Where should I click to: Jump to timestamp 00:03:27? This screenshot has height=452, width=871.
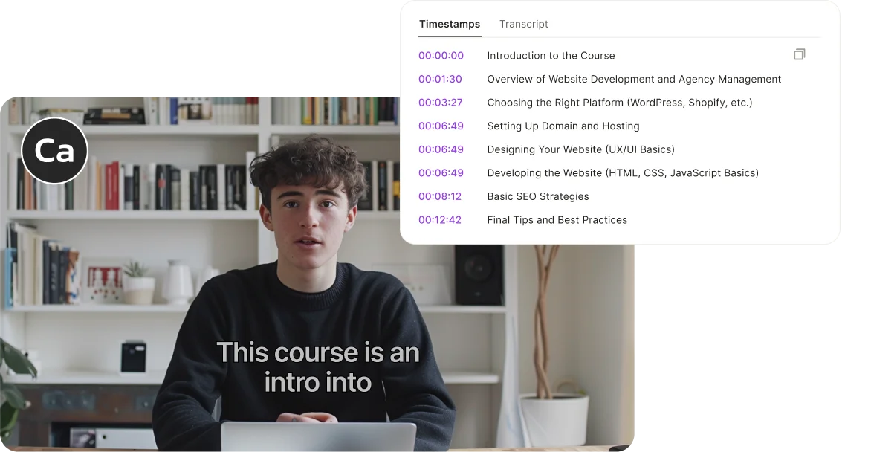(x=441, y=103)
